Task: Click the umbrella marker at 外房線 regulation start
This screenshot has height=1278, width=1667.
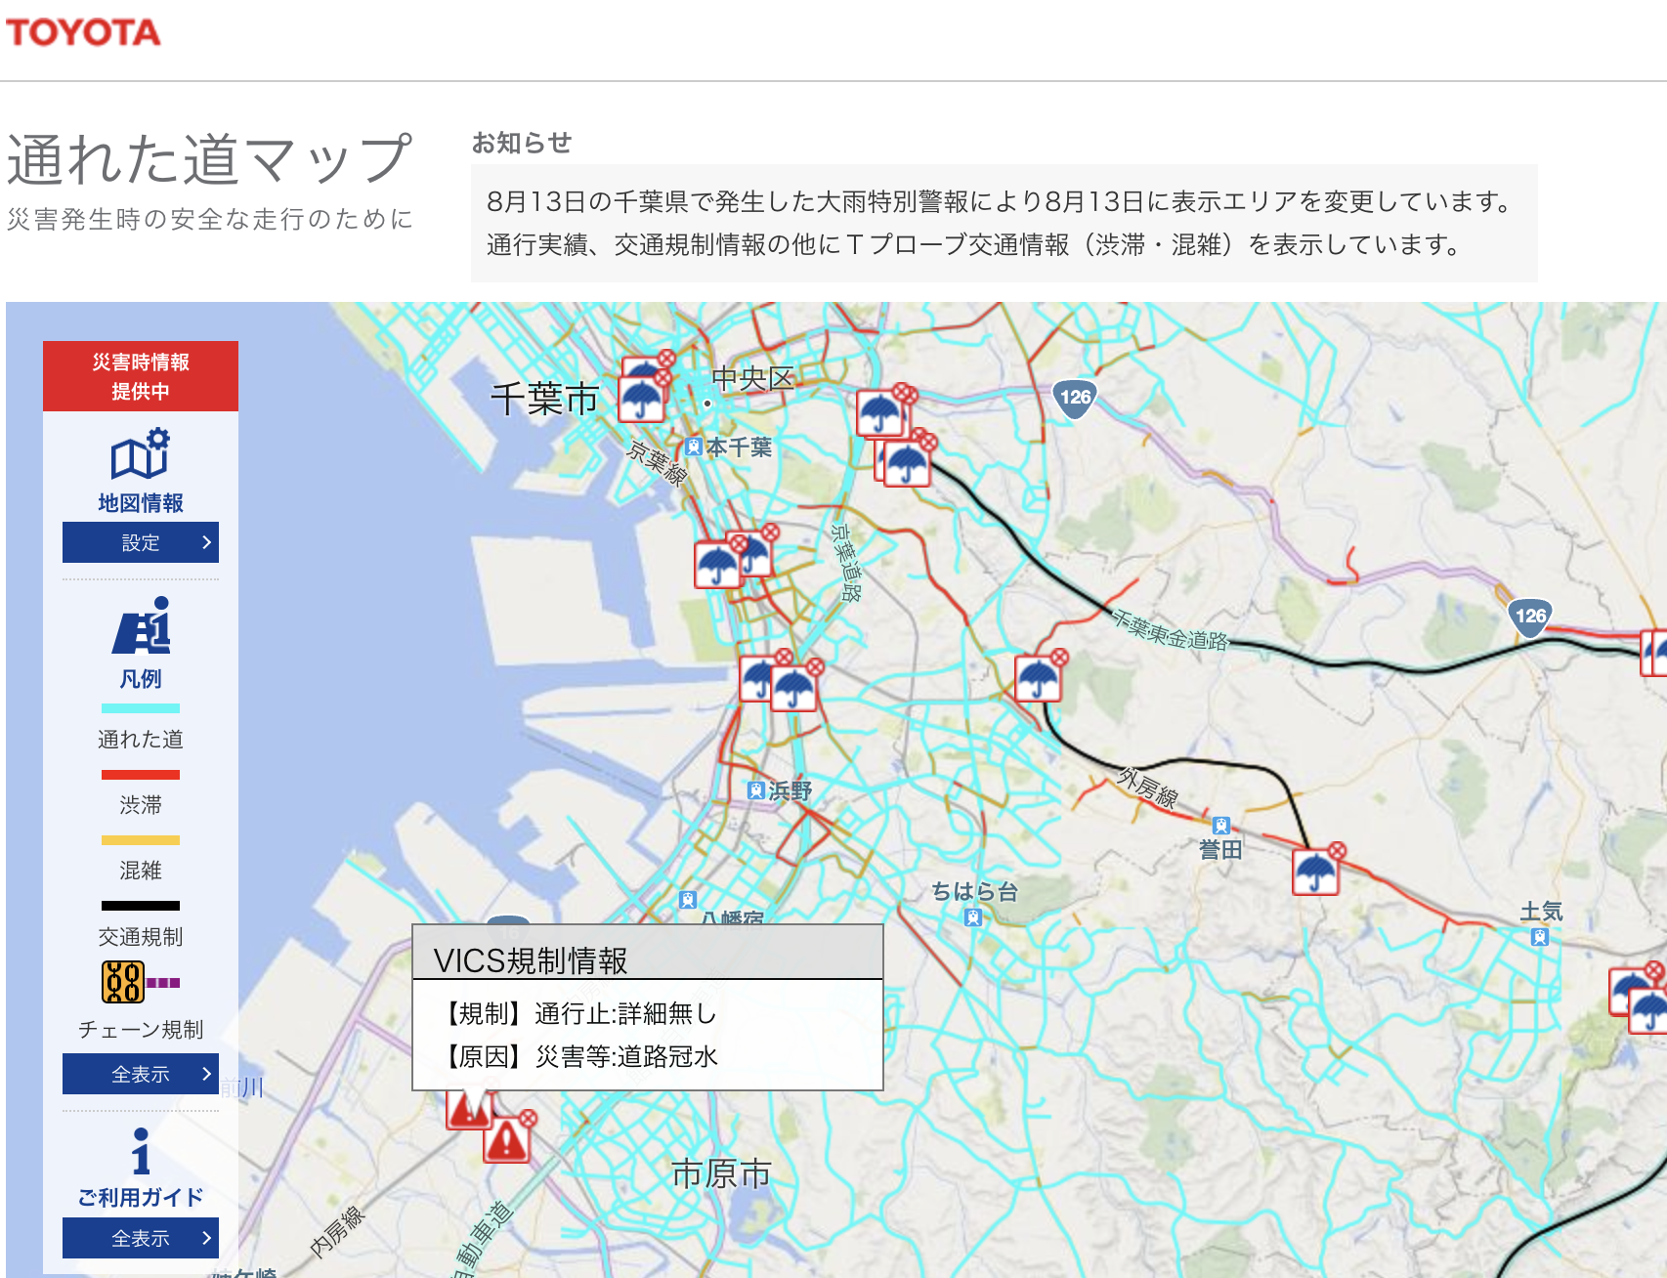Action: (1038, 678)
